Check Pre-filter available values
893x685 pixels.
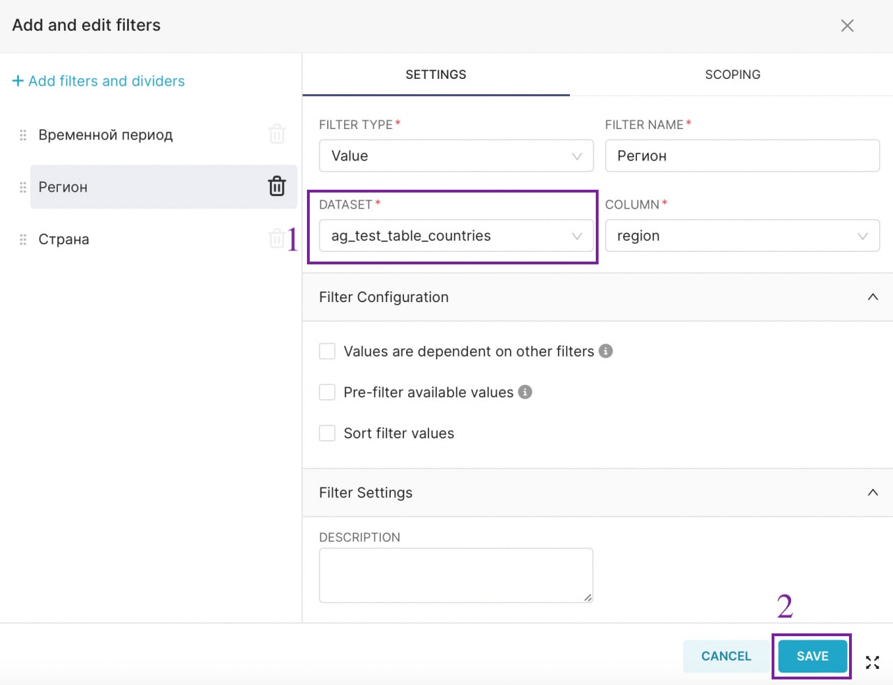(x=327, y=392)
